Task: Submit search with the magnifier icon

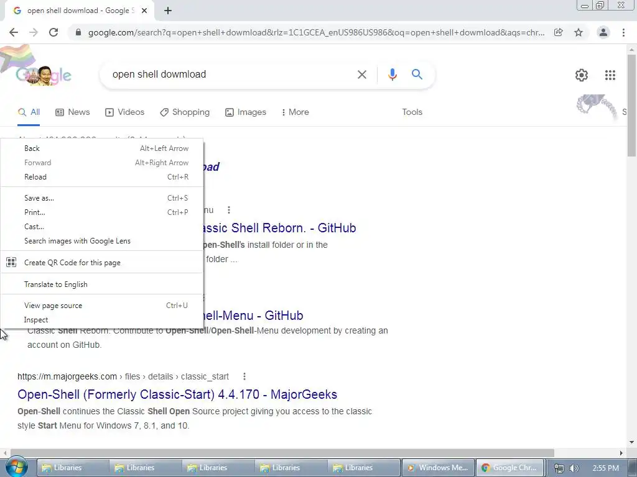Action: [417, 75]
